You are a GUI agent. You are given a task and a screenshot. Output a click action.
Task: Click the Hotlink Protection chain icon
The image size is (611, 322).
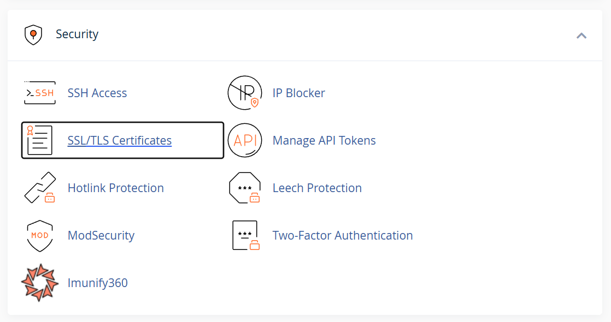(40, 188)
